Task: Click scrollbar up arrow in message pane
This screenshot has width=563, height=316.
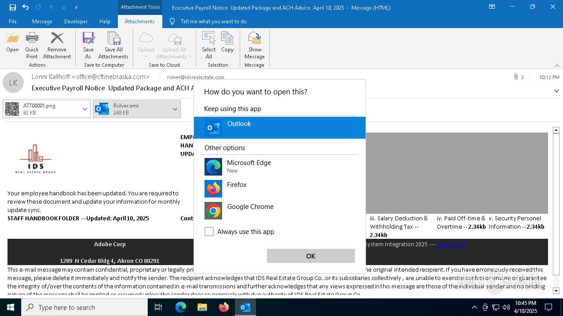Action: point(556,130)
